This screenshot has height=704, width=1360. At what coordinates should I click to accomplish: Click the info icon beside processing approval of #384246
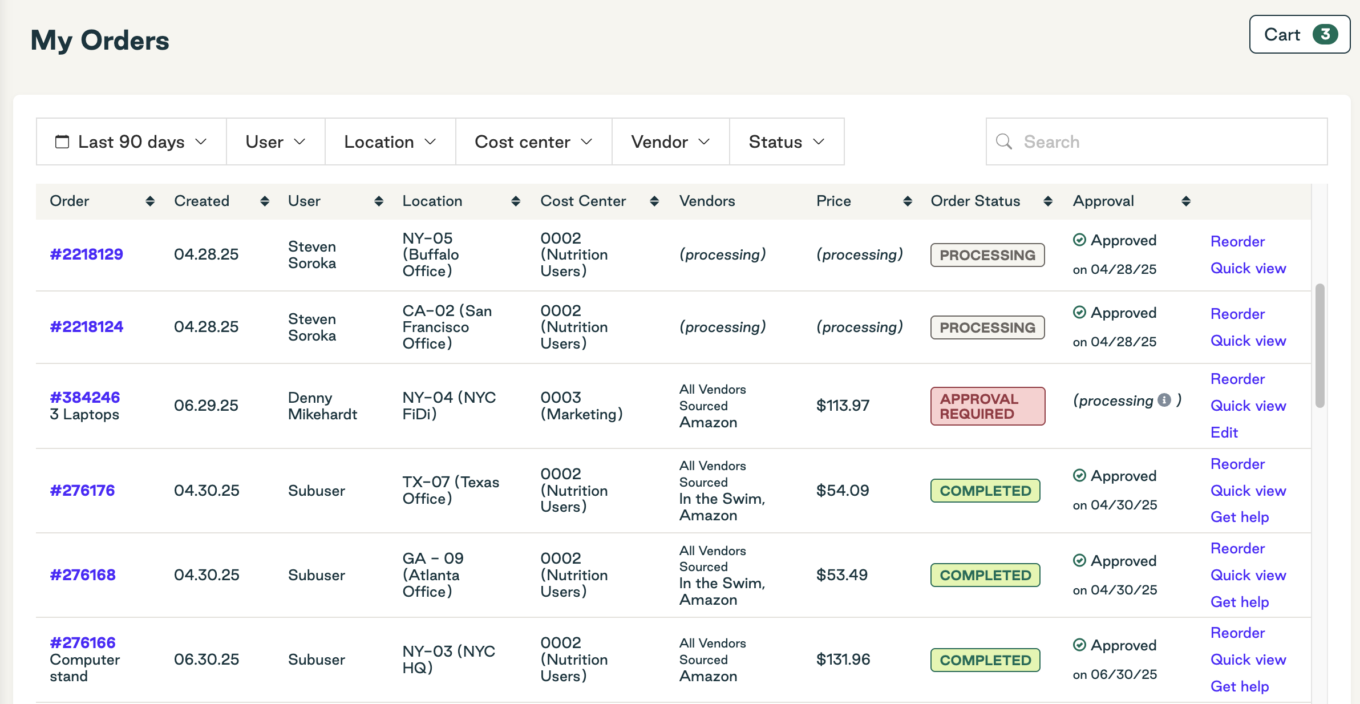click(1165, 400)
